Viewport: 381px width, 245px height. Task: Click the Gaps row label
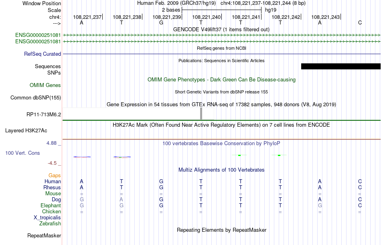[55, 176]
